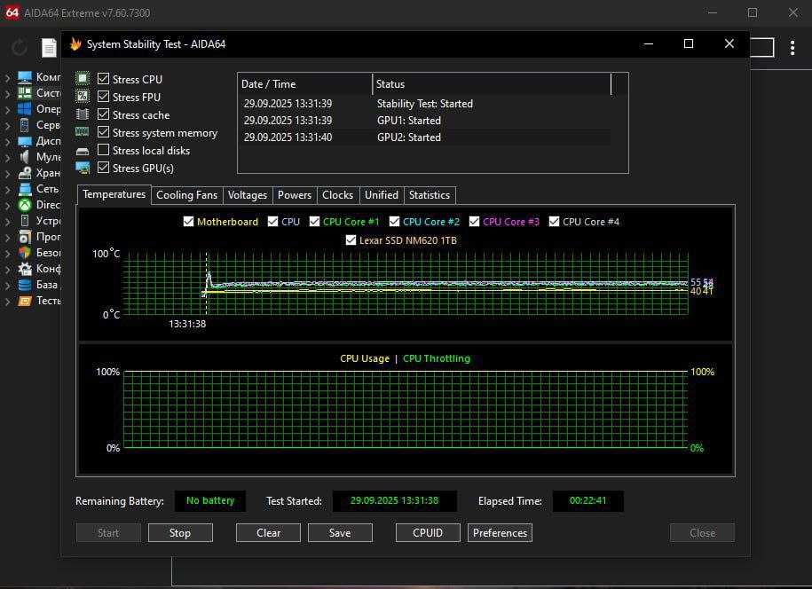The width and height of the screenshot is (812, 589).
Task: Toggle the Lexar SSD NM620 1TB checkbox
Action: [x=351, y=240]
